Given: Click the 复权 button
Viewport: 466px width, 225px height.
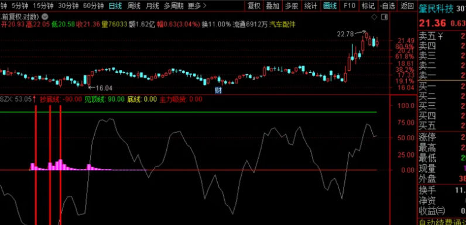Looking at the screenshot, I should [254, 6].
